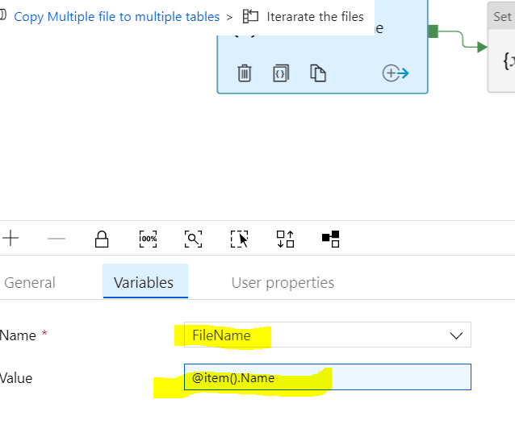Toggle activity lineage view icon

[330, 239]
